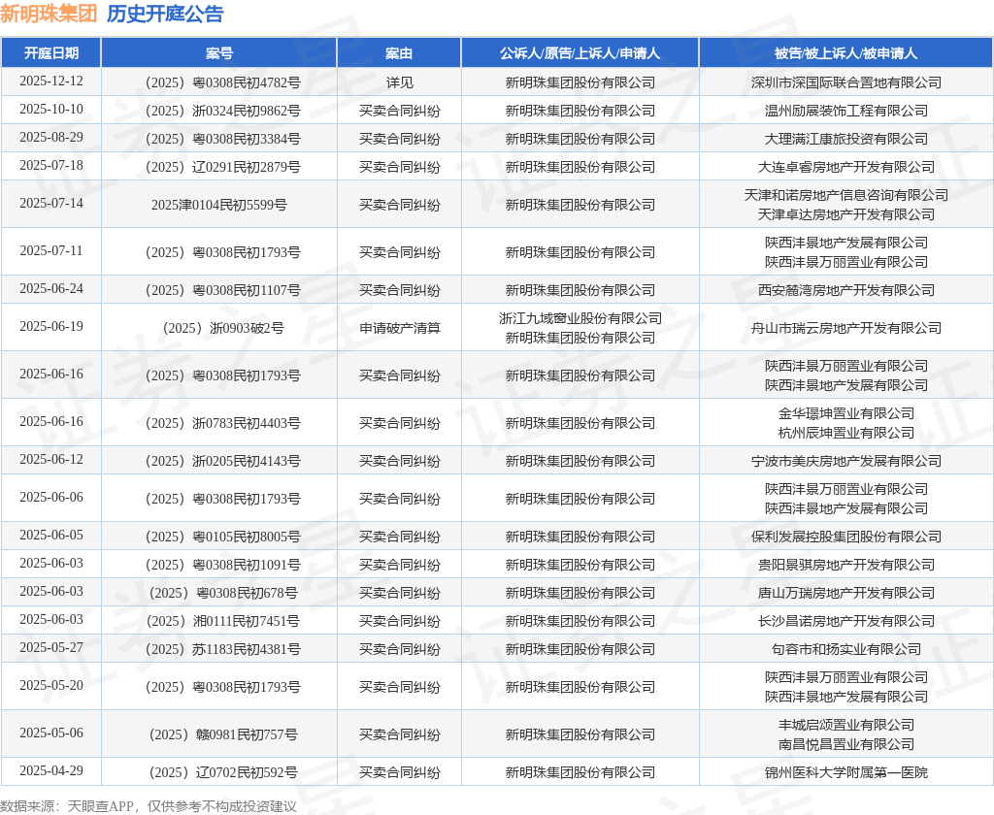
Task: Click defendant 天津卓达房地产开发有限公司
Action: point(845,214)
